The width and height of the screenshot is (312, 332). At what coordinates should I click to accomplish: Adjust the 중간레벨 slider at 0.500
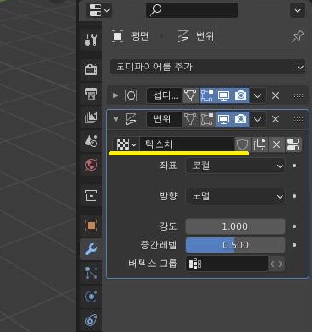(x=235, y=245)
